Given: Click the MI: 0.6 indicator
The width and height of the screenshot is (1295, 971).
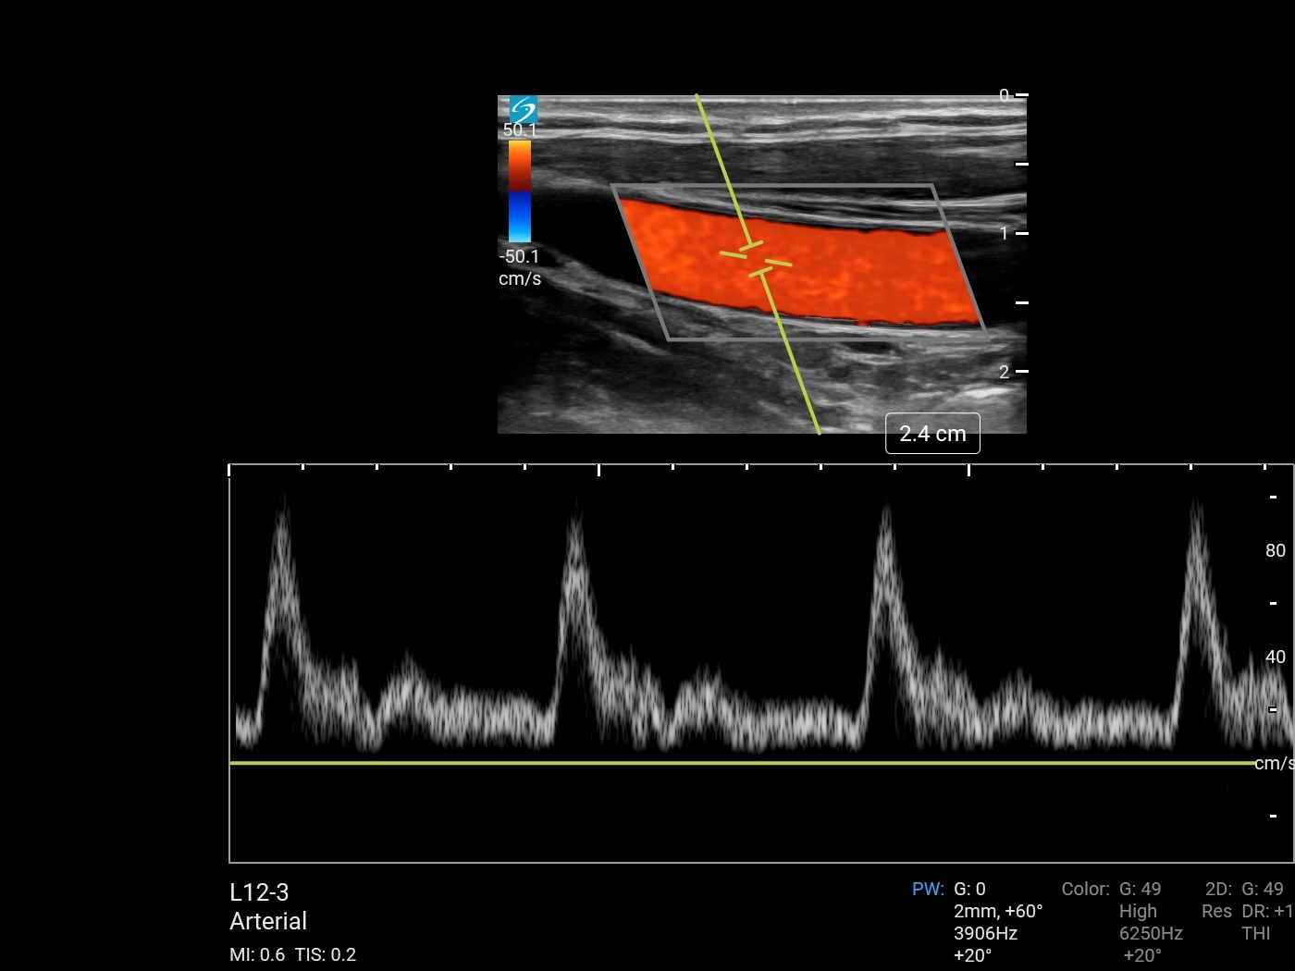Looking at the screenshot, I should point(257,954).
